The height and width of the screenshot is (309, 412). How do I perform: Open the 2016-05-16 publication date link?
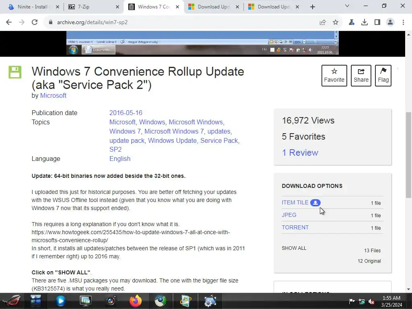pos(126,113)
